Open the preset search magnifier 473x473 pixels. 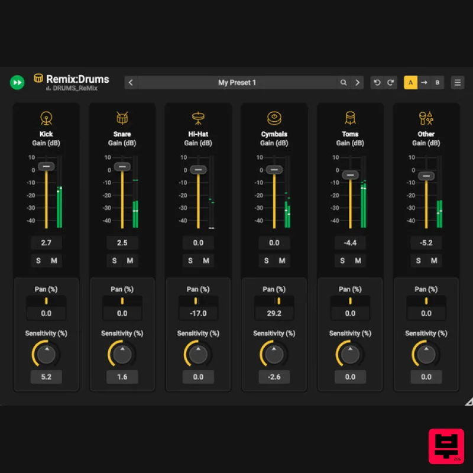(x=344, y=83)
